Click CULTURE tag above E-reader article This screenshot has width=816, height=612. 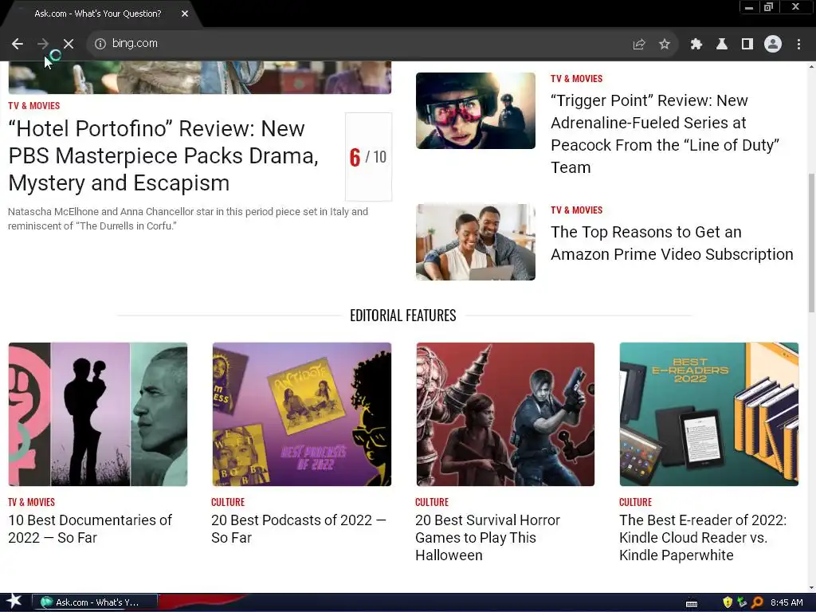[x=635, y=502]
